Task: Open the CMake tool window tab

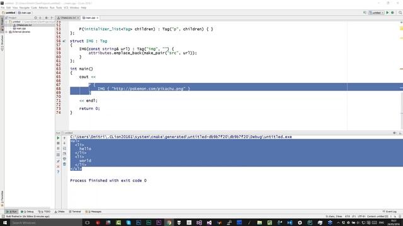Action: (x=60, y=212)
